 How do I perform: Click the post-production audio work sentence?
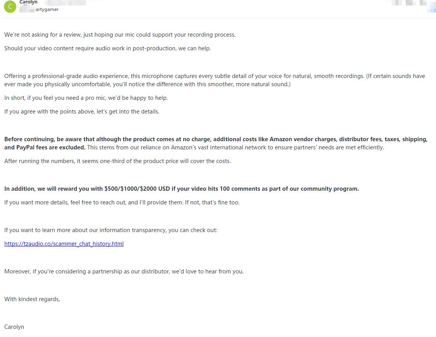tap(107, 48)
